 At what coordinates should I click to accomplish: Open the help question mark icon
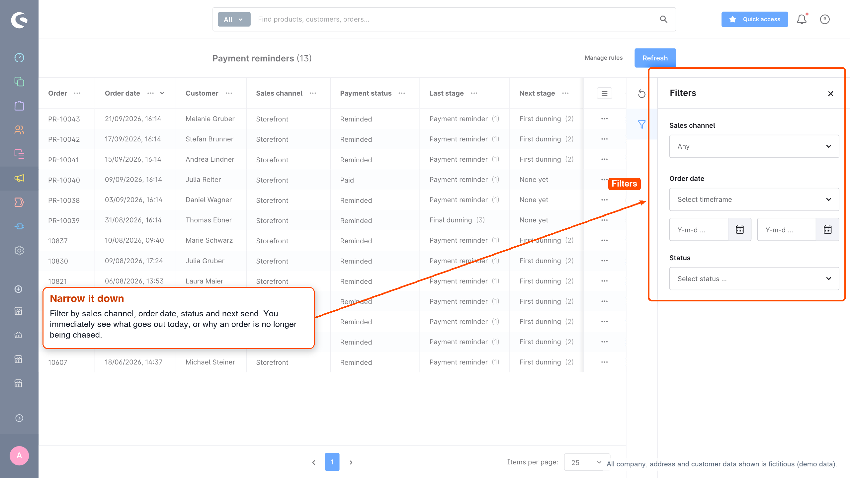[825, 19]
